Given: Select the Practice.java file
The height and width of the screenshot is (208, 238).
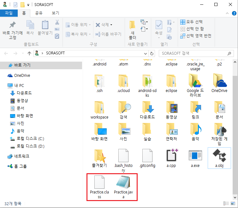Looking at the screenshot, I should pos(123,187).
